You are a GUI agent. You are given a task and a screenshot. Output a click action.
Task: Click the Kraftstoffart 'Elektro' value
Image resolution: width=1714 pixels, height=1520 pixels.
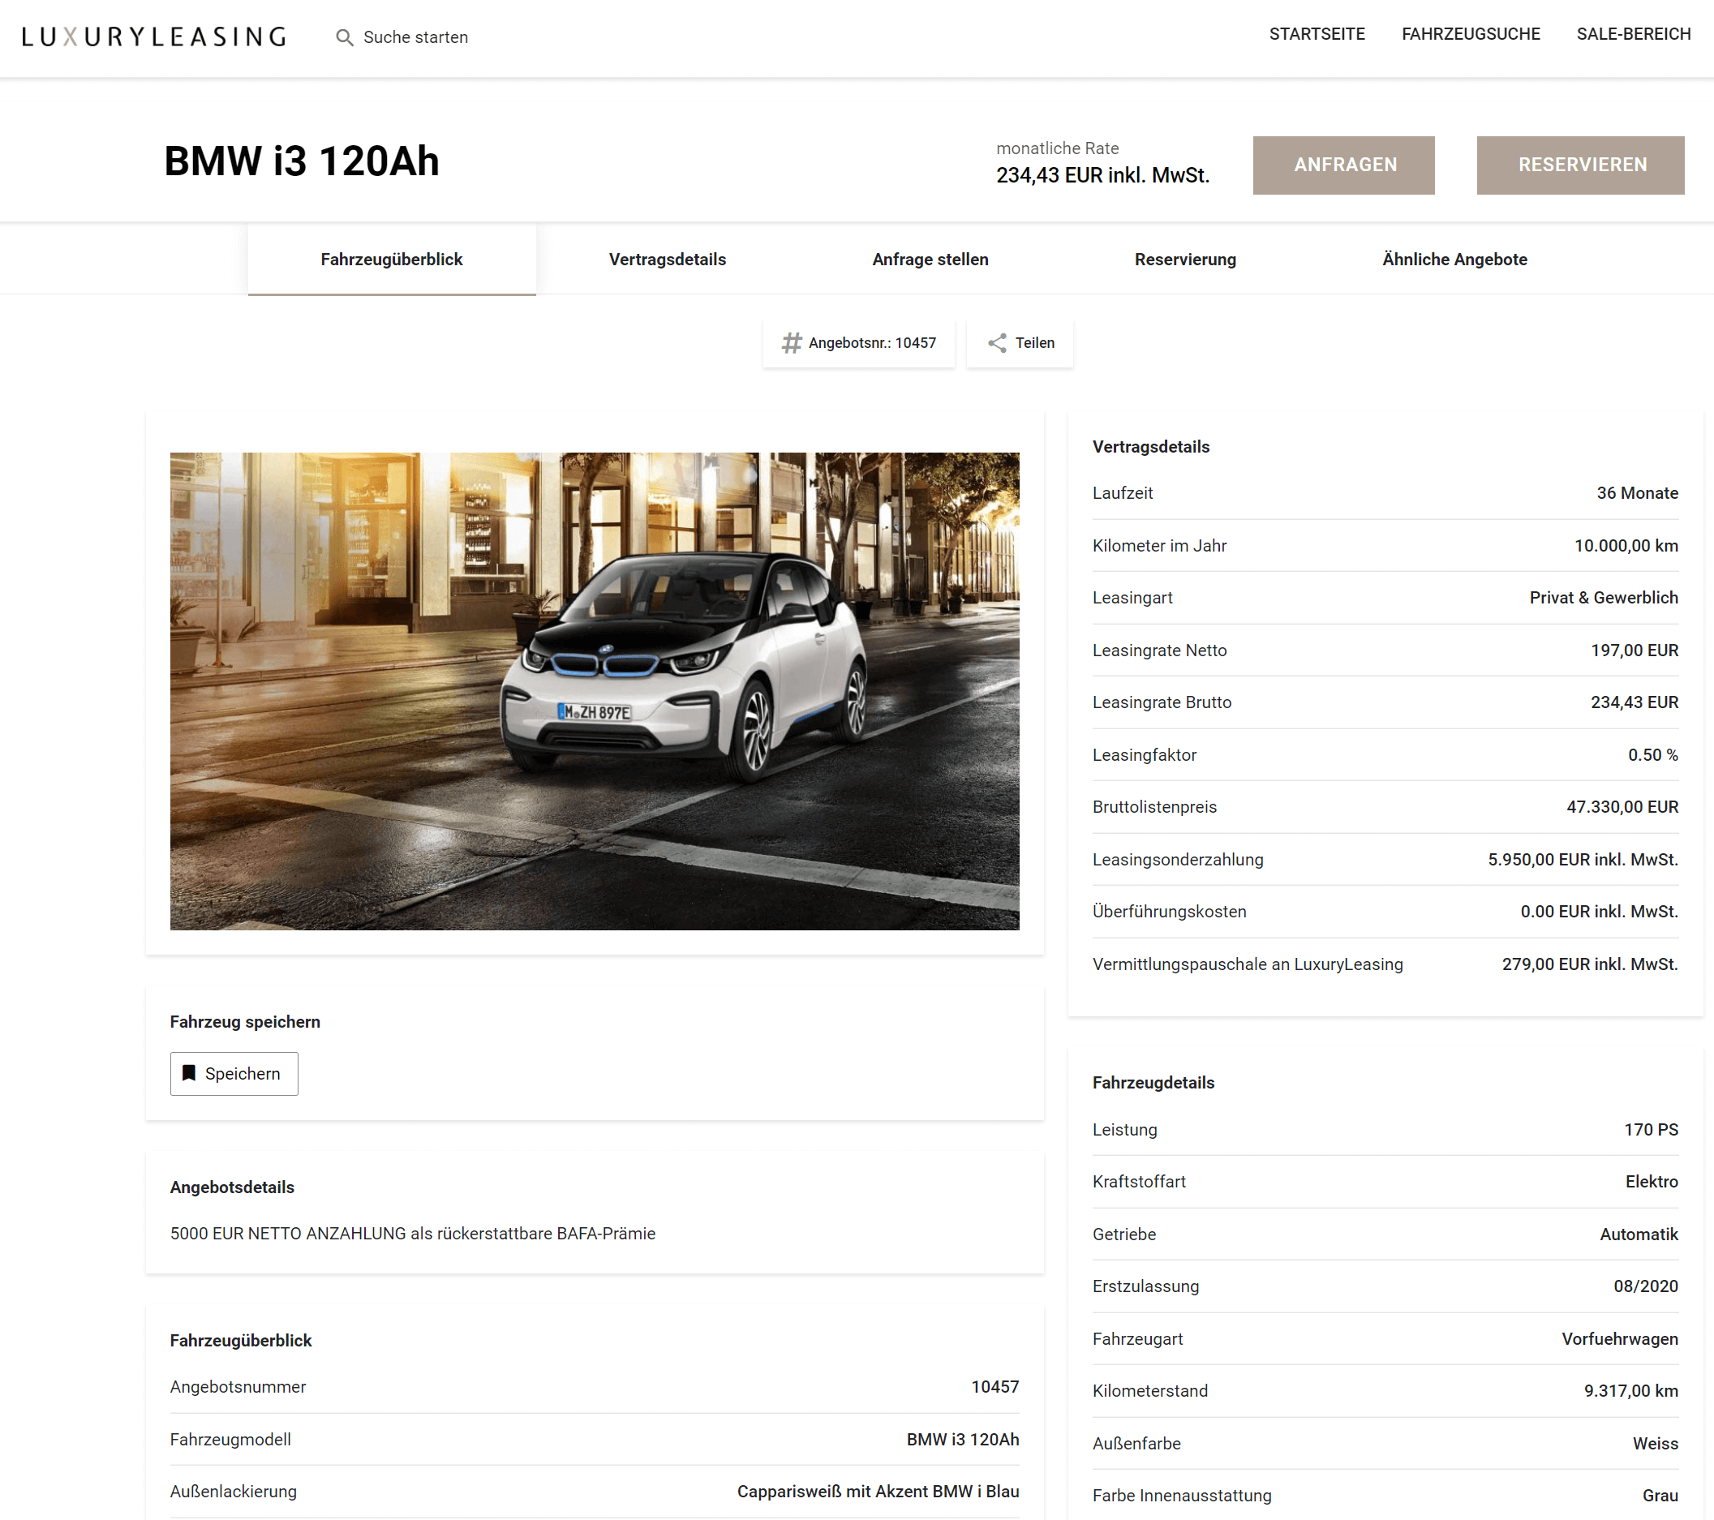coord(1651,1182)
